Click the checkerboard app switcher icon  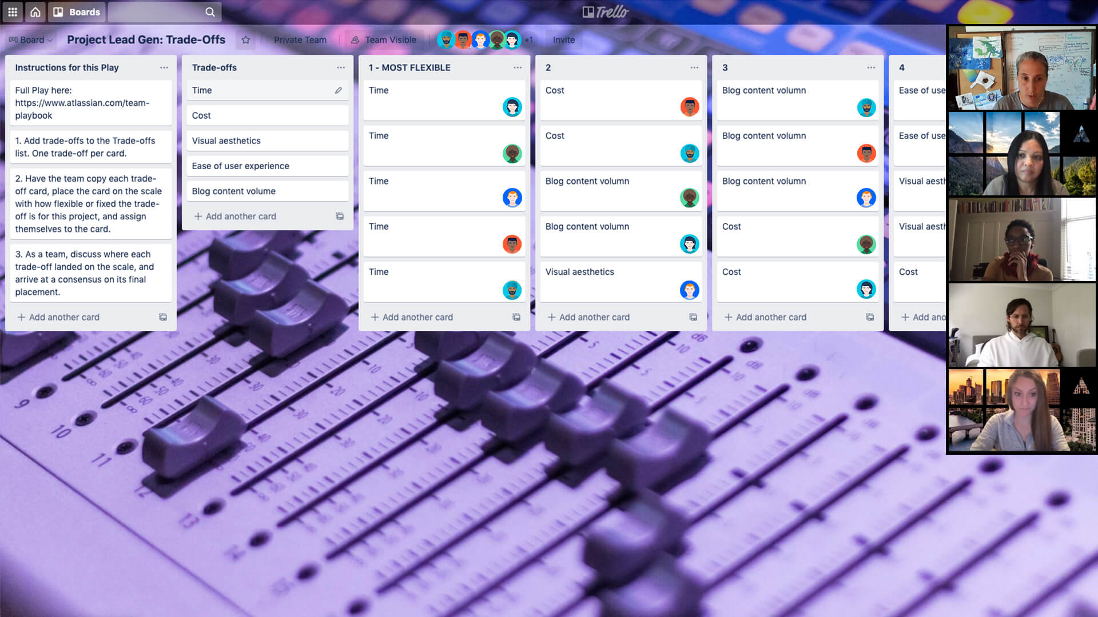(x=13, y=11)
